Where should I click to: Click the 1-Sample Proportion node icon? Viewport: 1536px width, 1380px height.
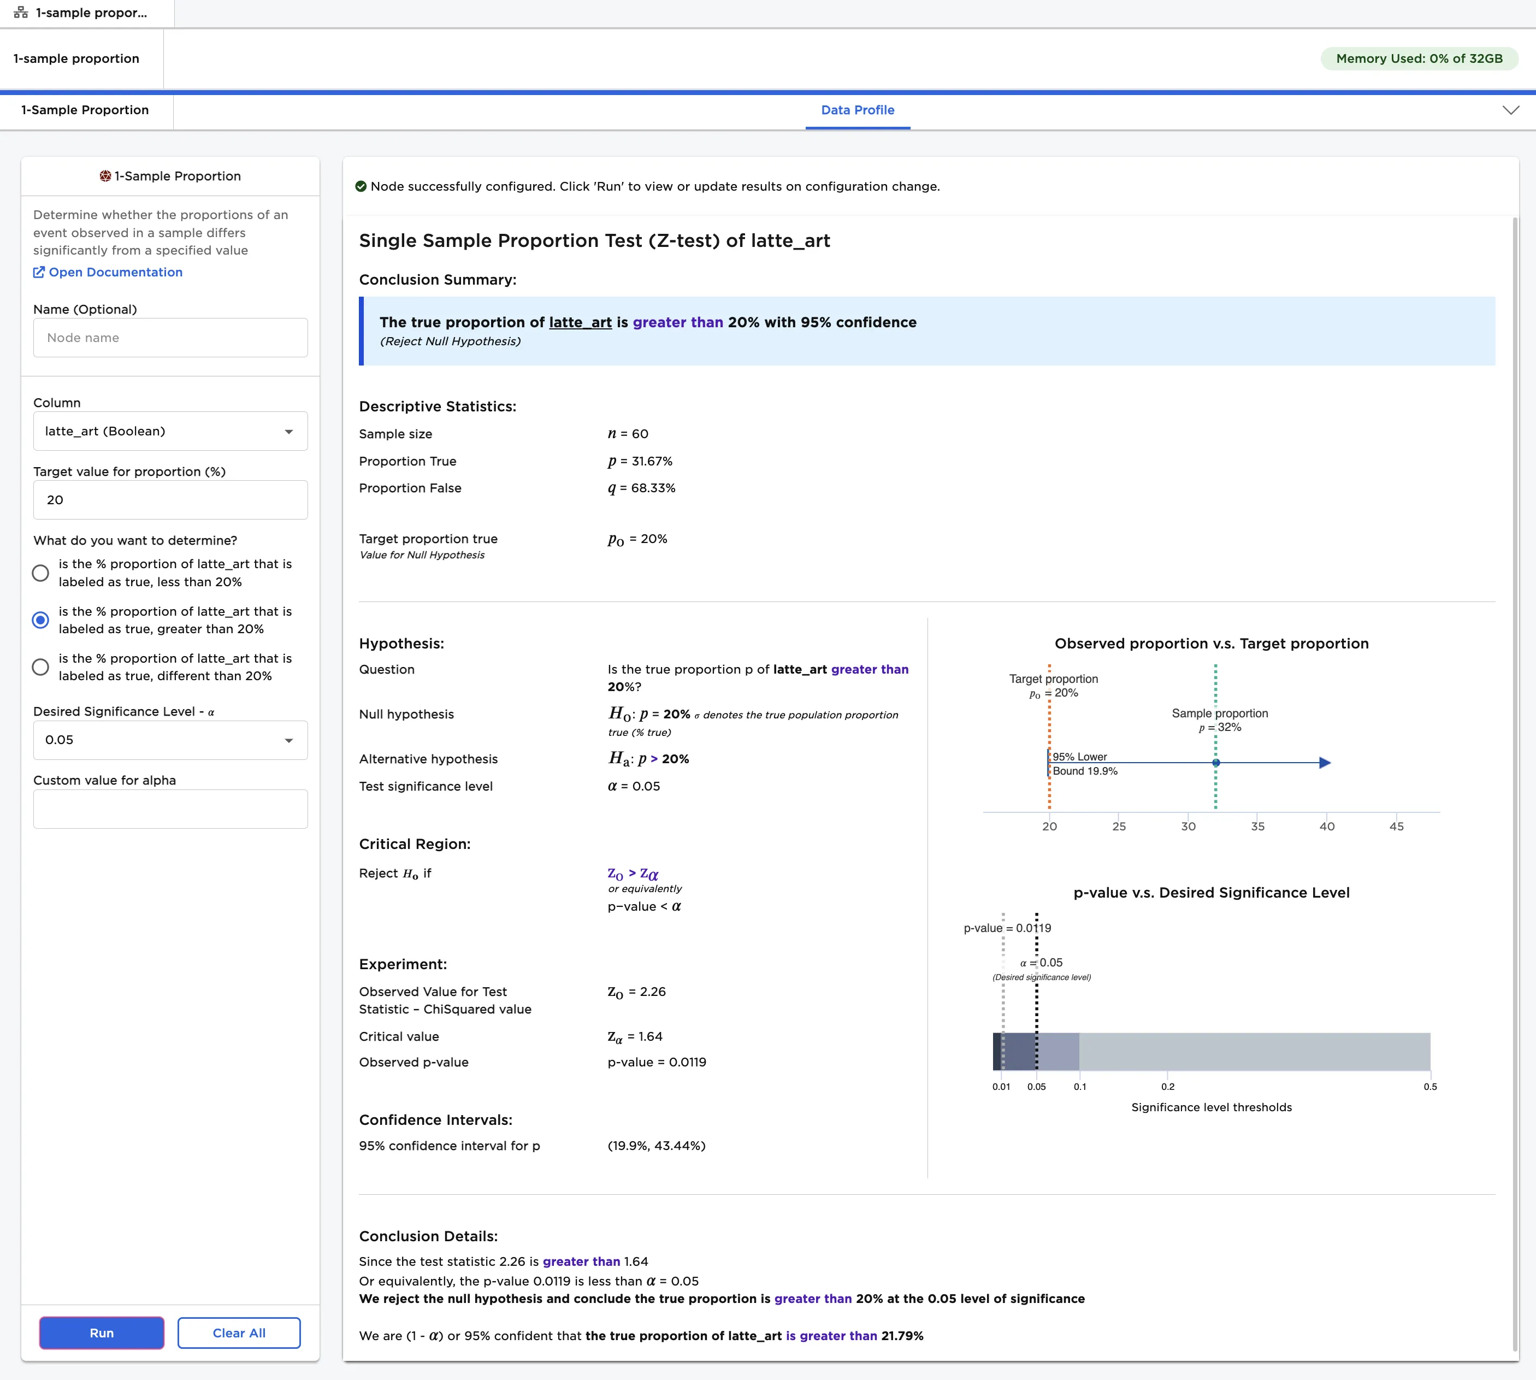[105, 176]
